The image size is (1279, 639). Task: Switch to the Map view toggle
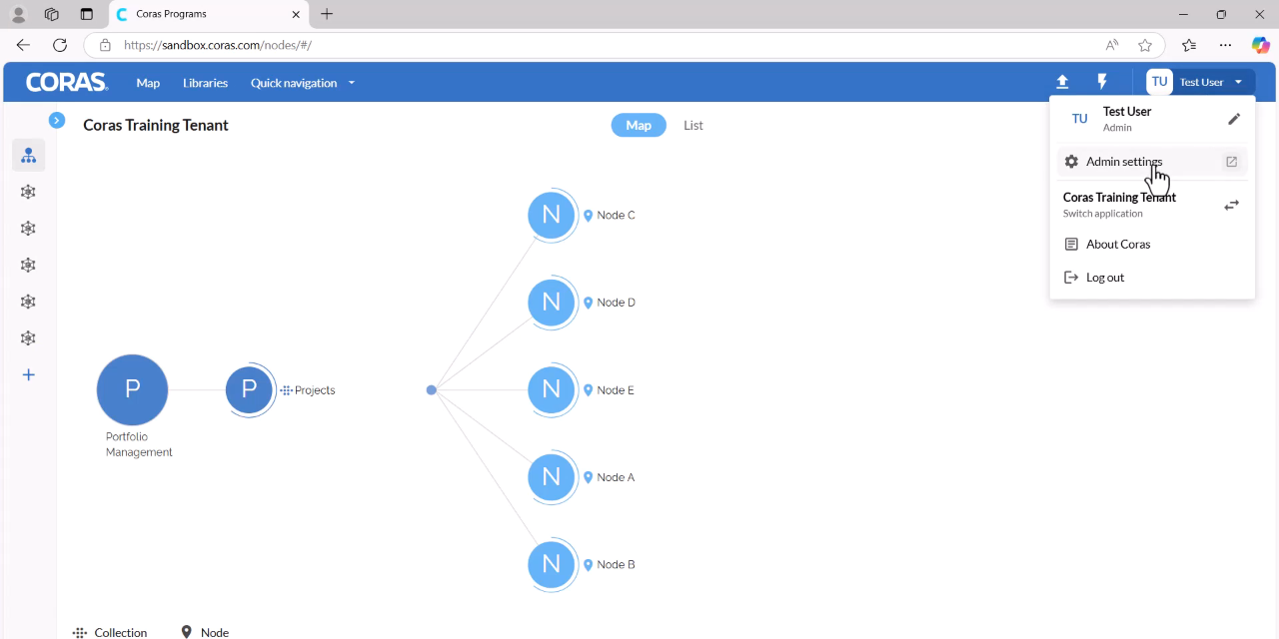pos(639,125)
